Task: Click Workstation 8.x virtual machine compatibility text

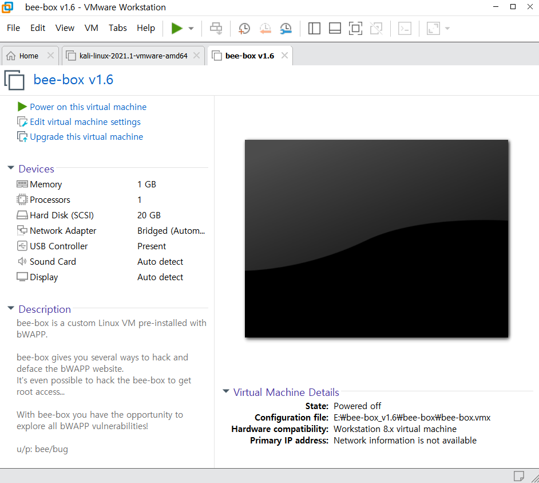Action: coord(395,429)
